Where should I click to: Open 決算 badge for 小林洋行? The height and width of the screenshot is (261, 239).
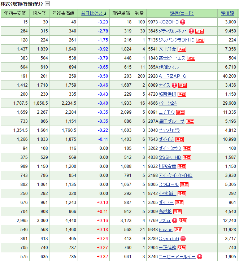pyautogui.click(x=182, y=193)
